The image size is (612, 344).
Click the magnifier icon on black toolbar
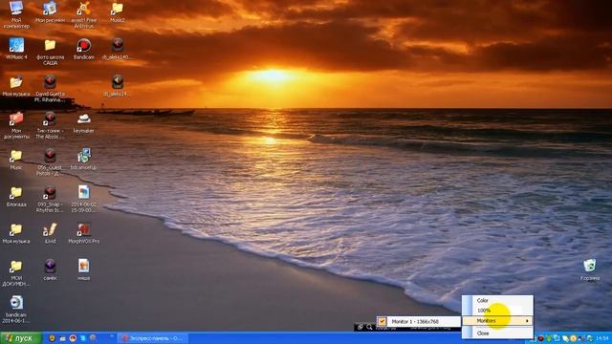(x=369, y=327)
